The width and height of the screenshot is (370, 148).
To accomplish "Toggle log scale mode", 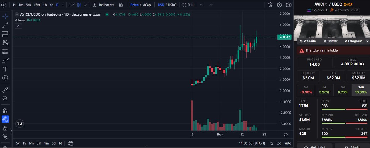I will [x=279, y=143].
